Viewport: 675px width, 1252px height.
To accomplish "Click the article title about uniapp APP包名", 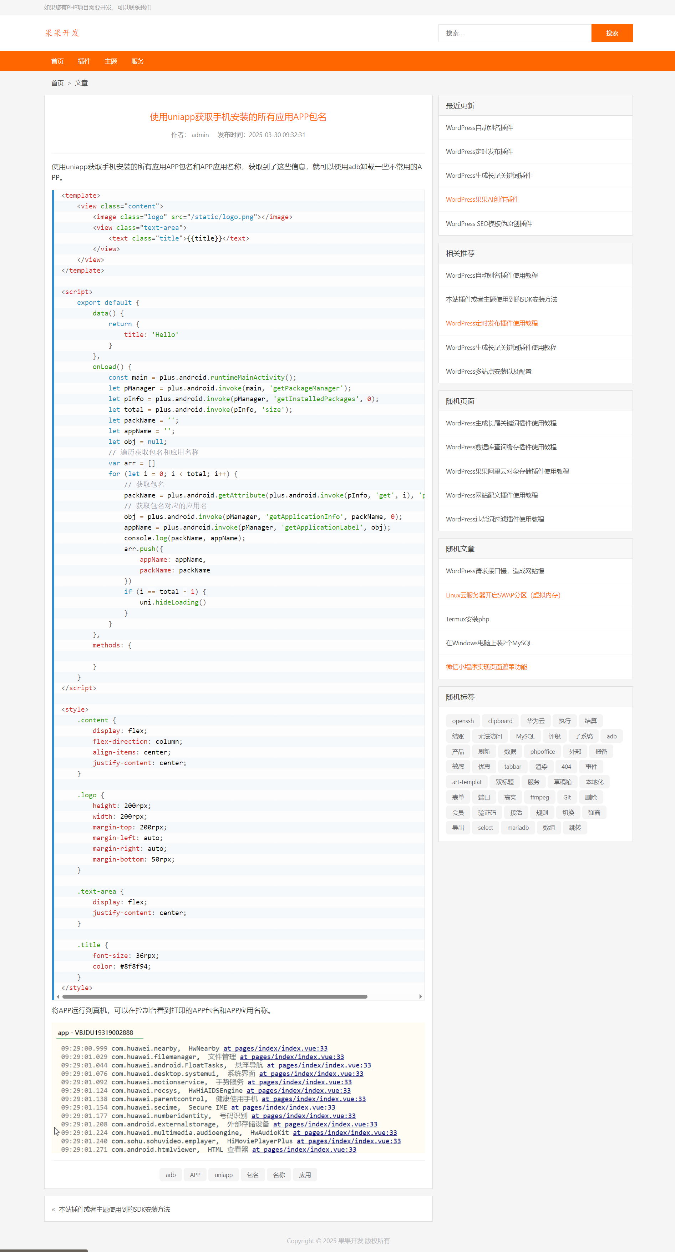I will (238, 117).
